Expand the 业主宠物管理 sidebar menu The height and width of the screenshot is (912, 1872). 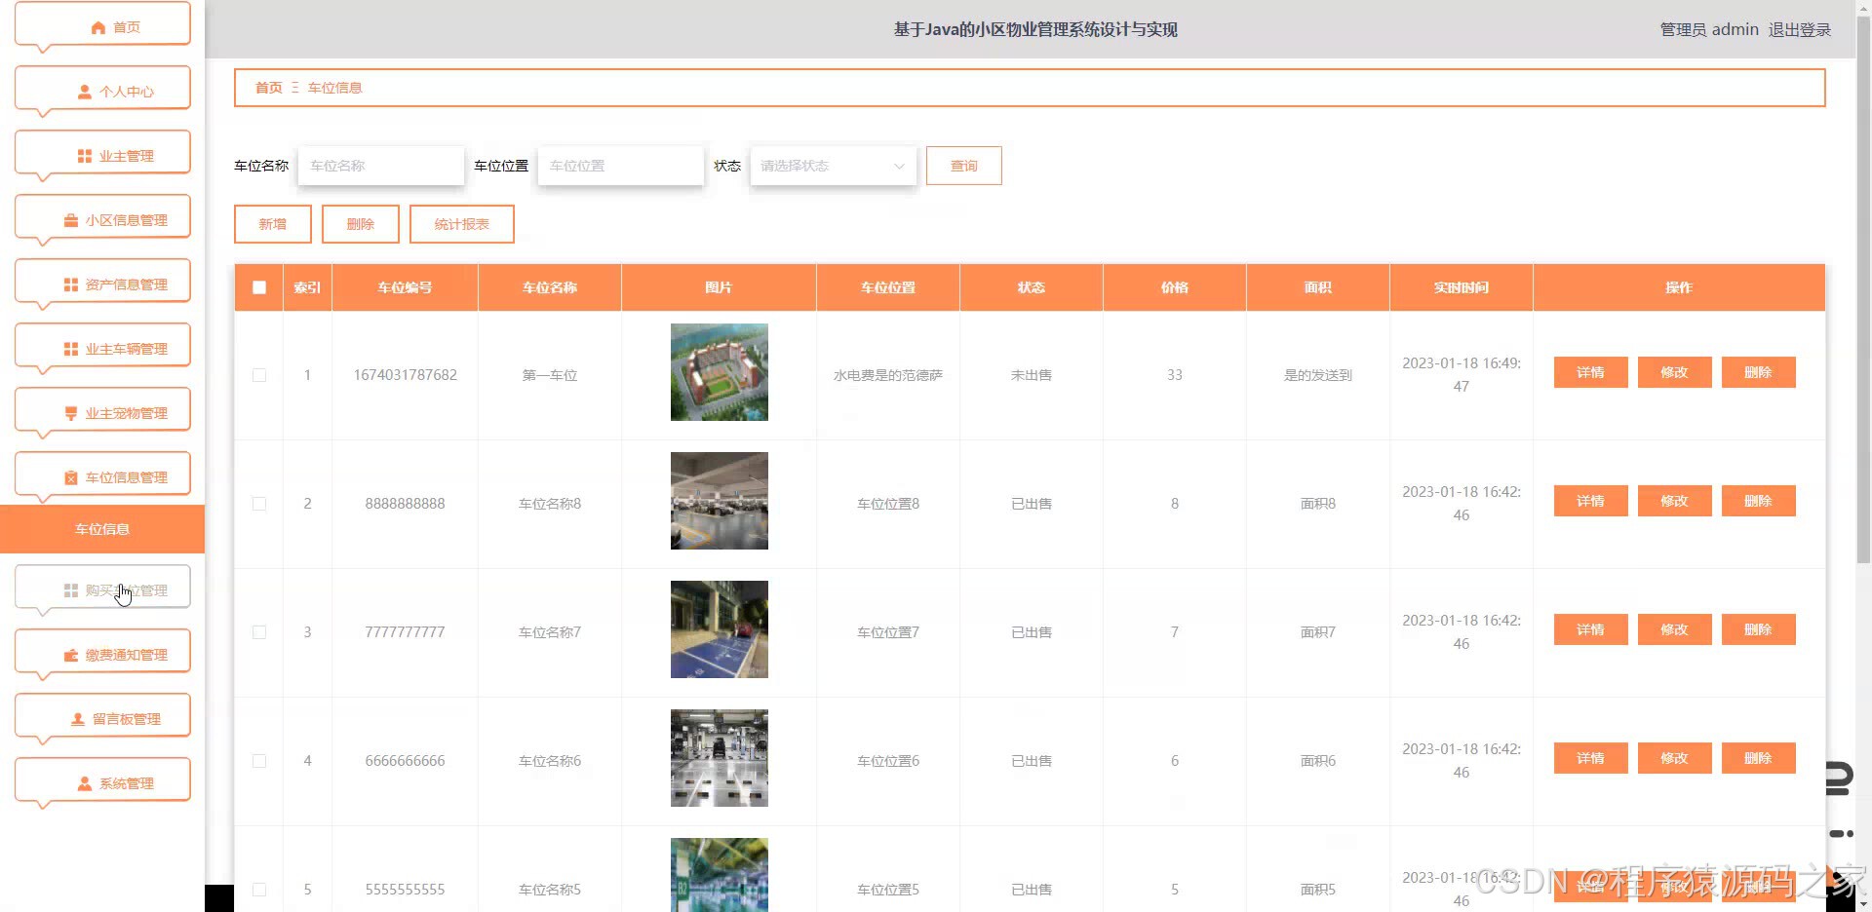click(102, 411)
